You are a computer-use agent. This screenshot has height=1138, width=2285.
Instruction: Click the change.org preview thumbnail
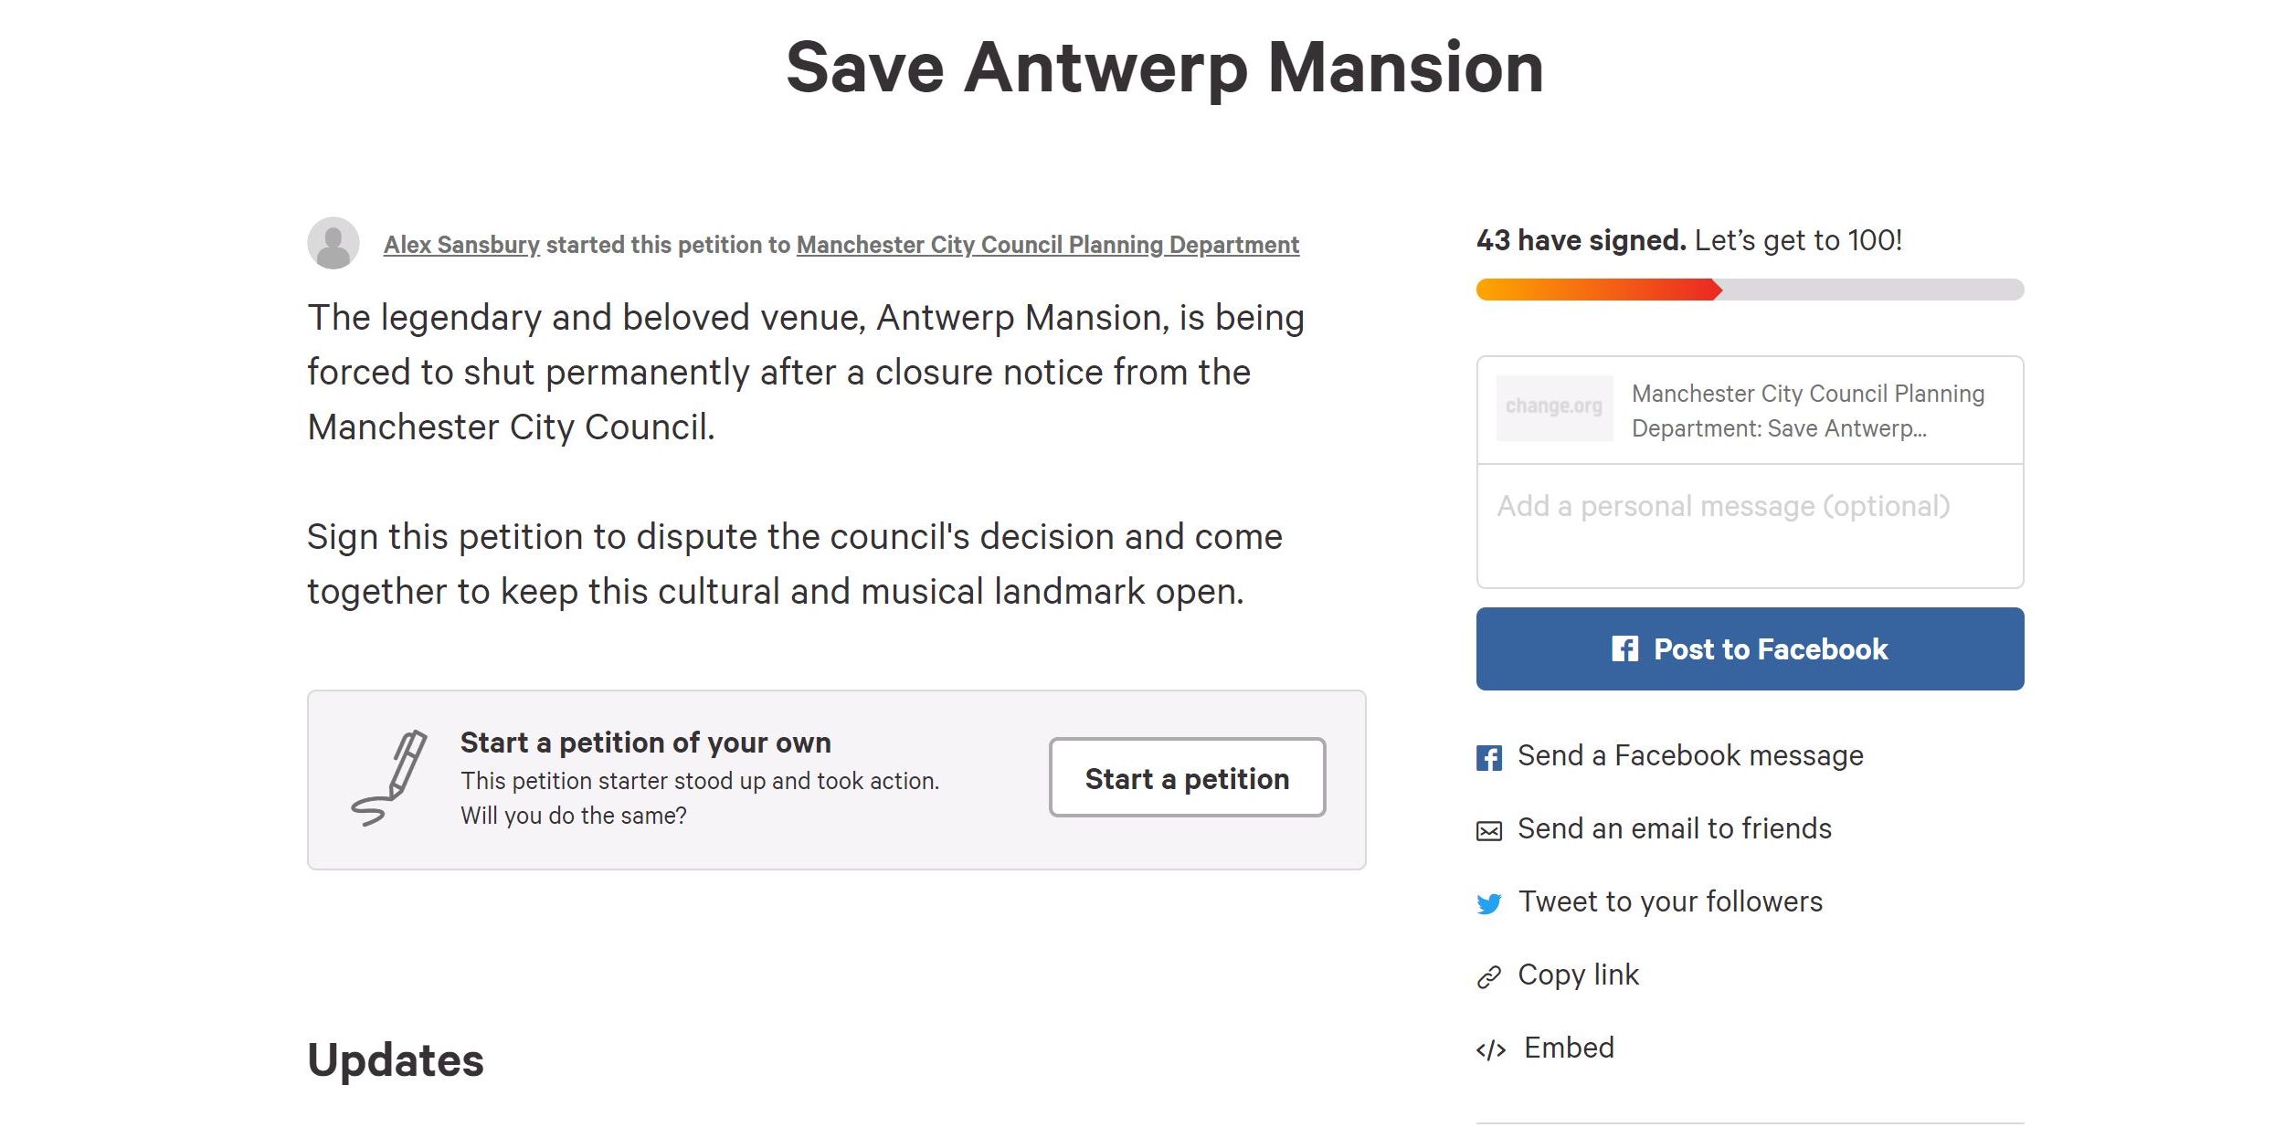[x=1554, y=408]
